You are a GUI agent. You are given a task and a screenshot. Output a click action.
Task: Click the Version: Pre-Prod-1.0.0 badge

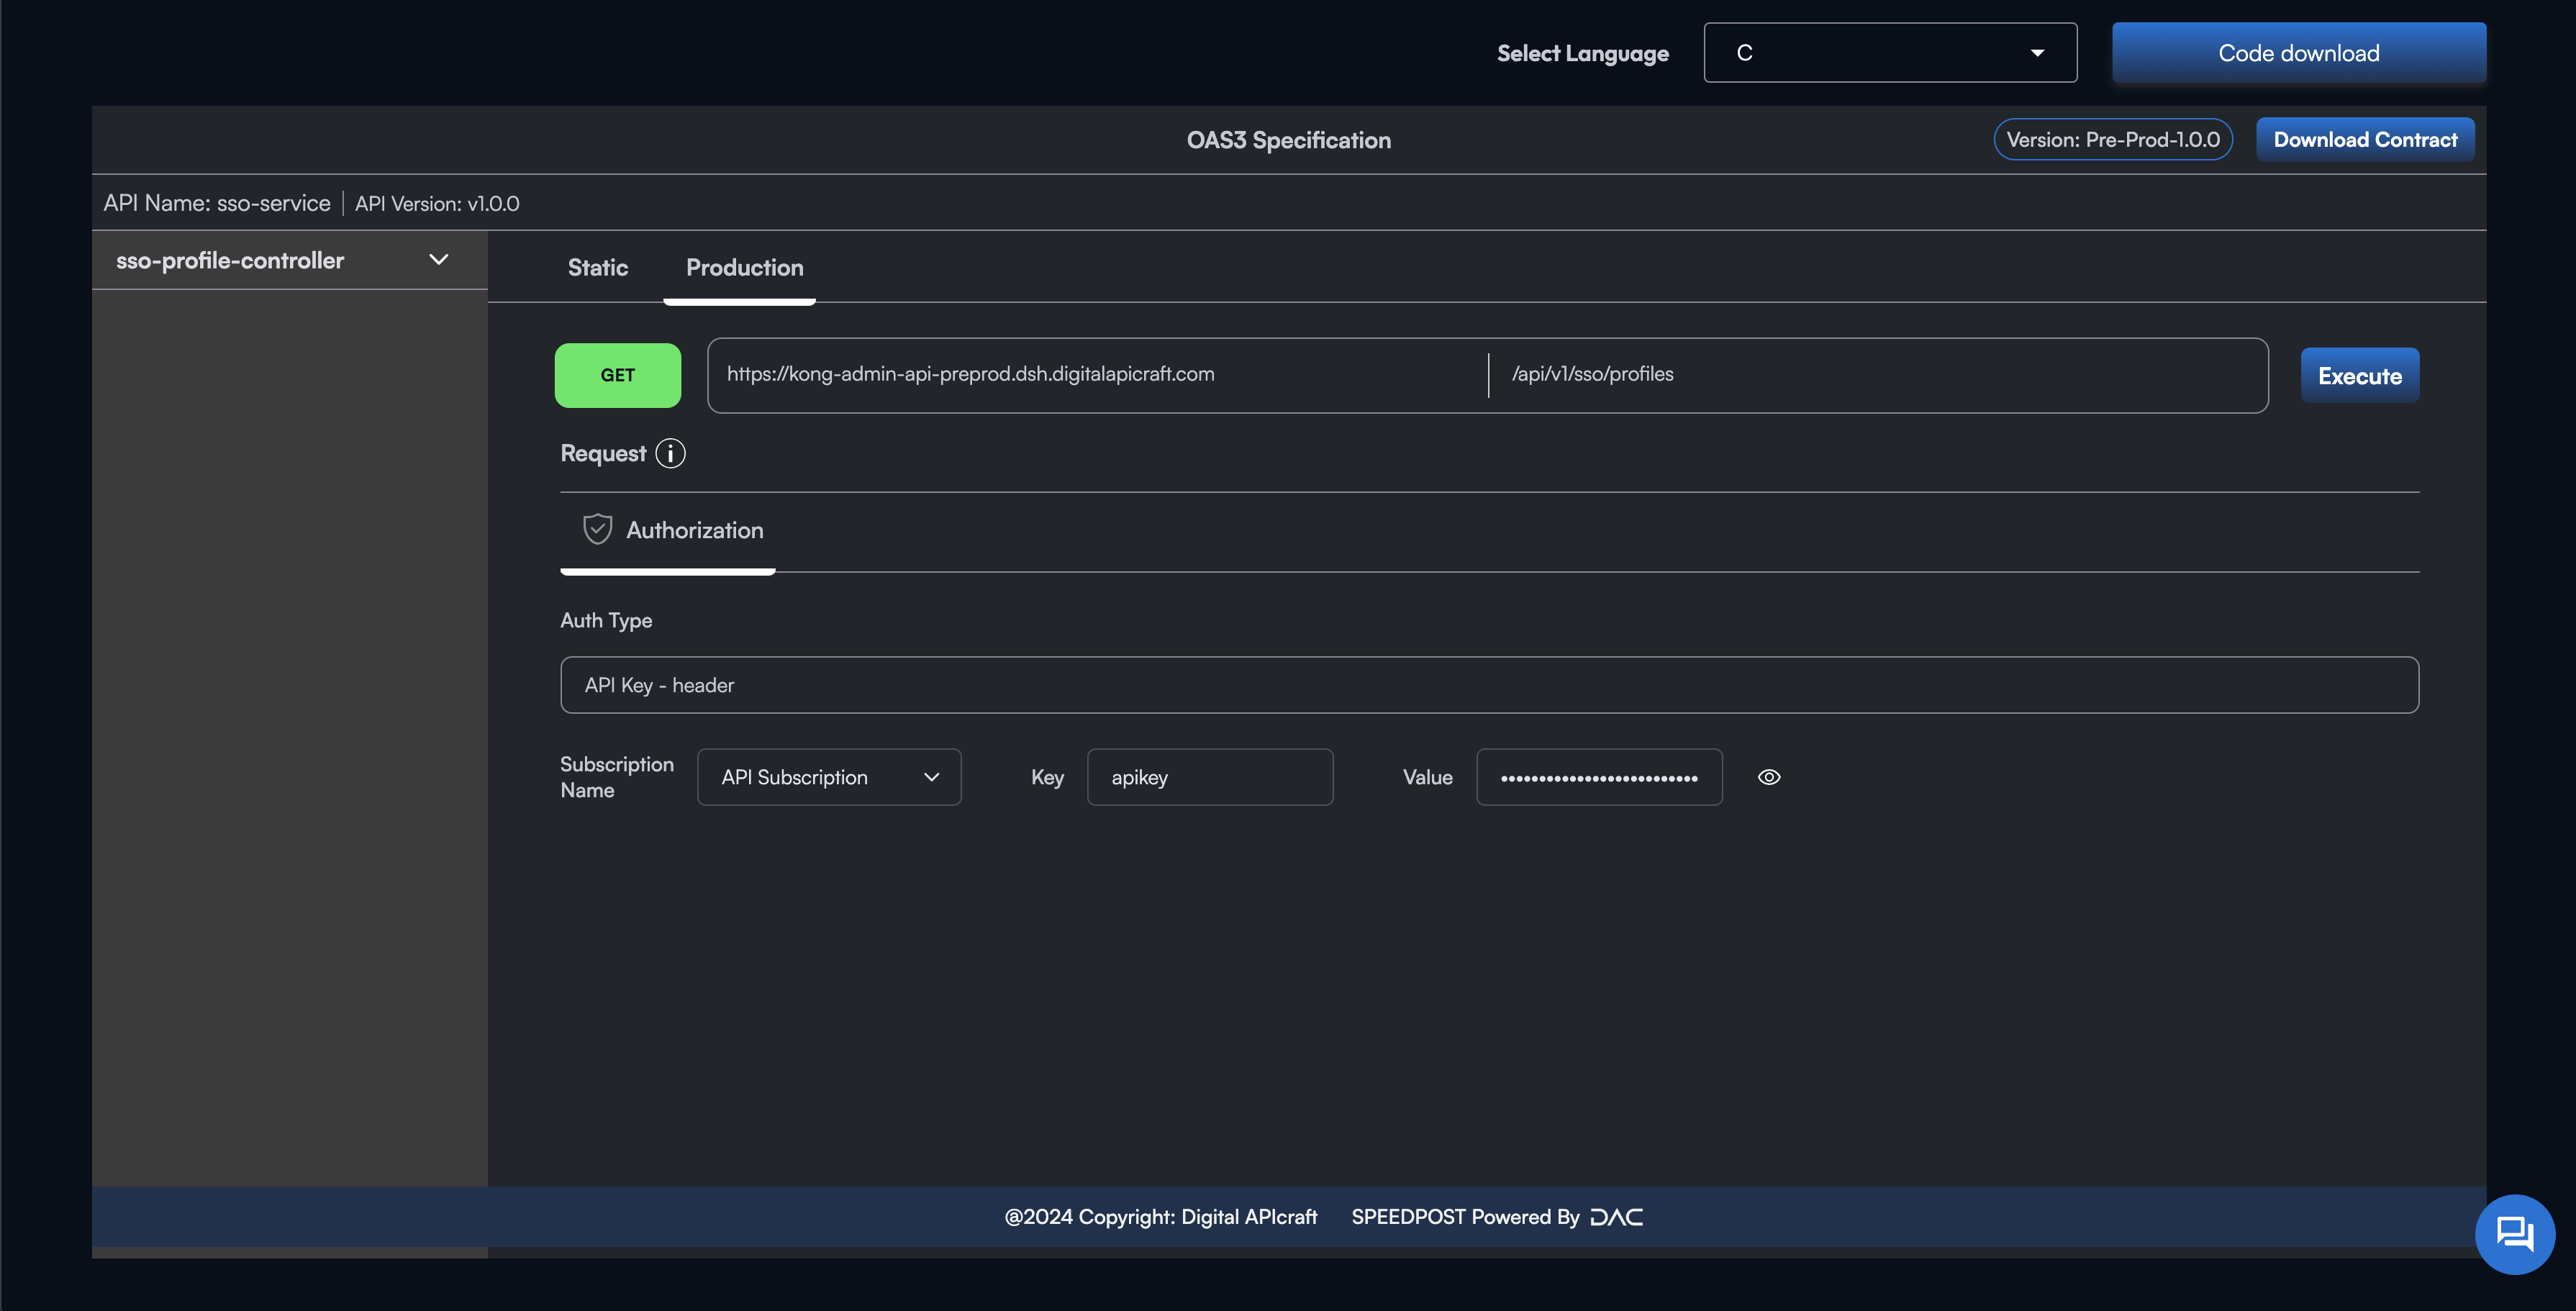(2113, 140)
